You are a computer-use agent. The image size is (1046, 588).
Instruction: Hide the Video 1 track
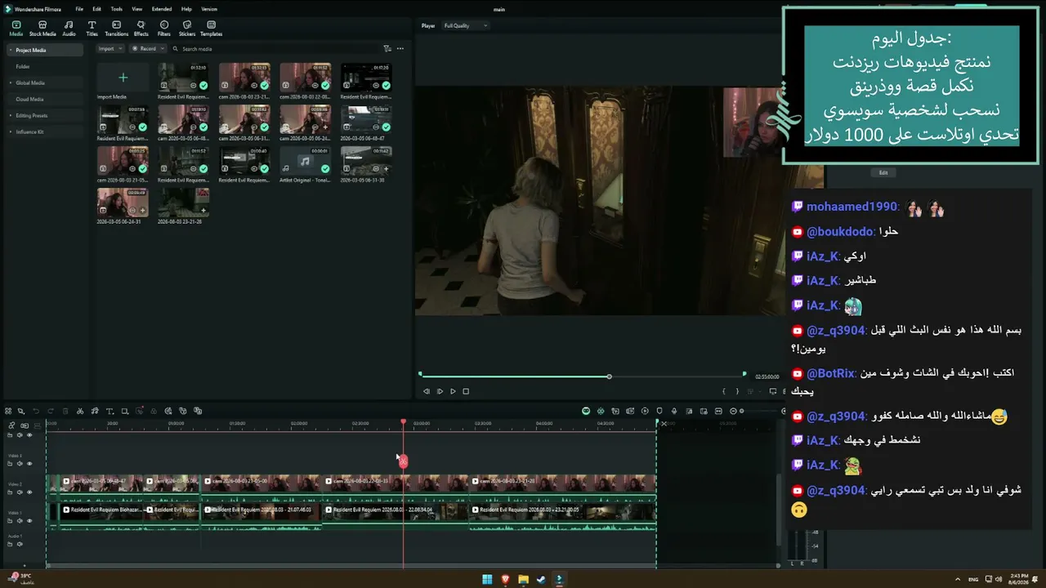(x=29, y=521)
